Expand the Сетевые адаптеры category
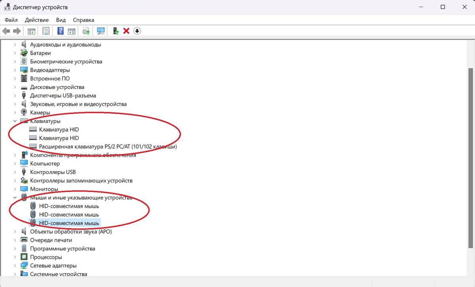The height and width of the screenshot is (287, 475). coord(15,265)
